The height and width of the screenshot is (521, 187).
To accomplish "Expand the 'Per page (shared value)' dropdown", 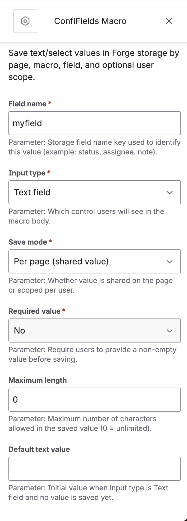I will [x=90, y=261].
